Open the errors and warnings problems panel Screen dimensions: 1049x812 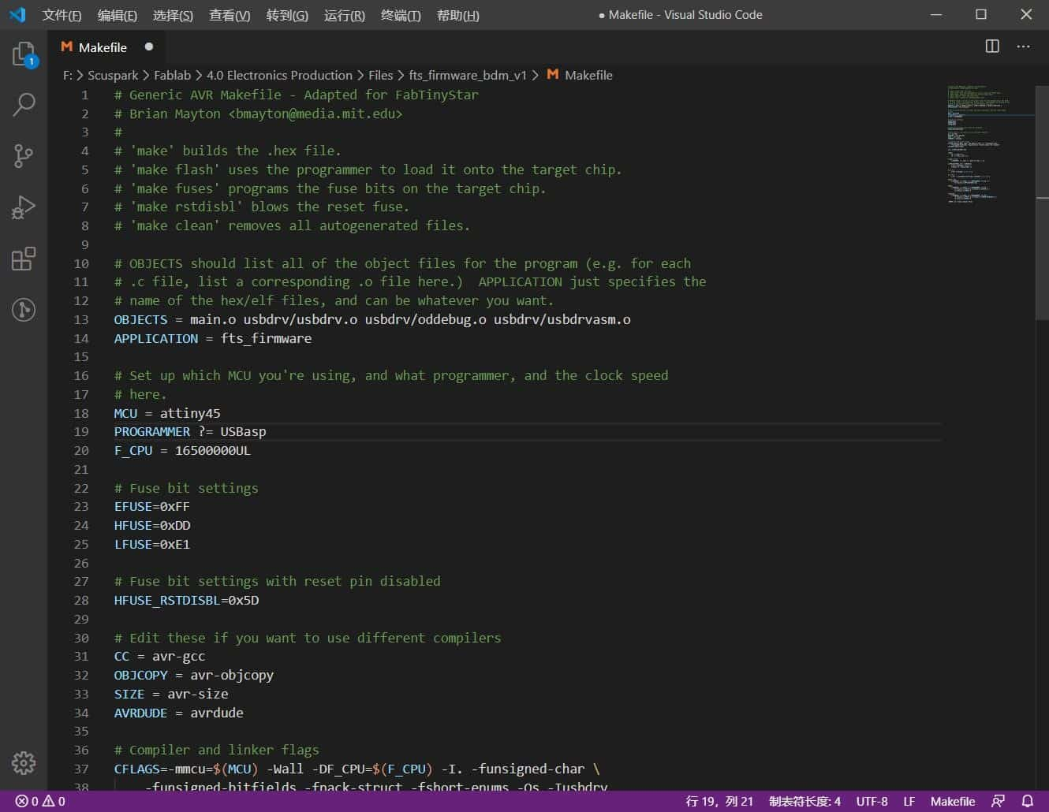click(x=40, y=801)
